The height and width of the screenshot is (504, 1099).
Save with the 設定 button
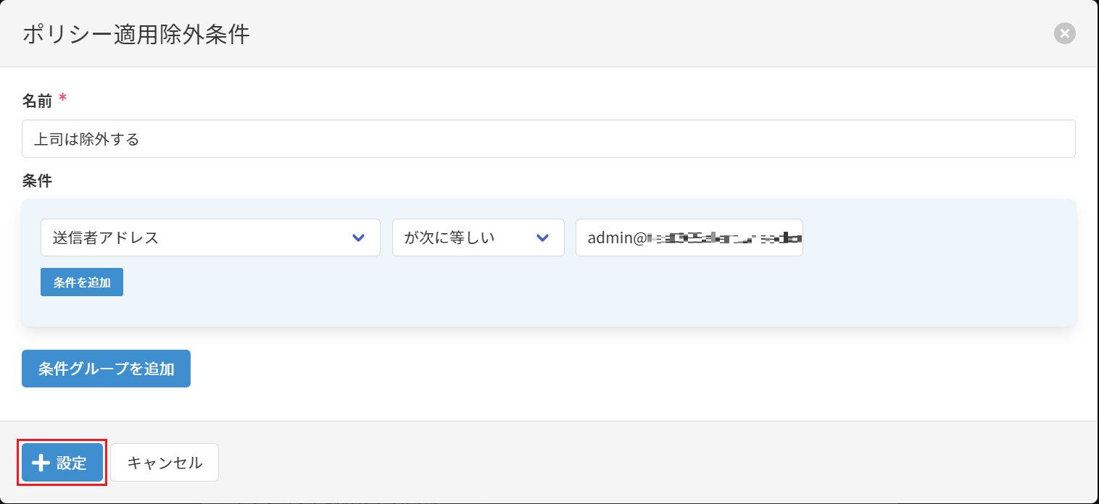click(62, 463)
